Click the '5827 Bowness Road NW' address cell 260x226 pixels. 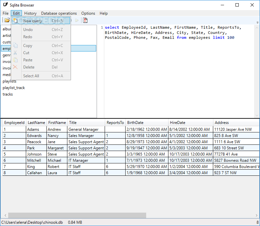tap(236, 160)
